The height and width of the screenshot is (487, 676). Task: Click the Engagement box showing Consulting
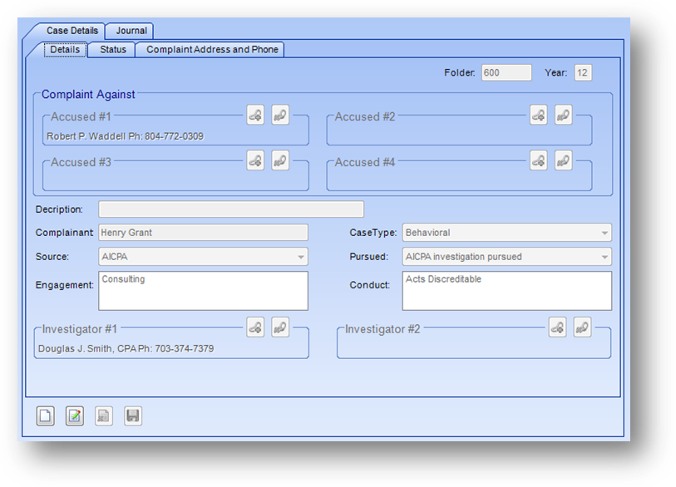203,291
